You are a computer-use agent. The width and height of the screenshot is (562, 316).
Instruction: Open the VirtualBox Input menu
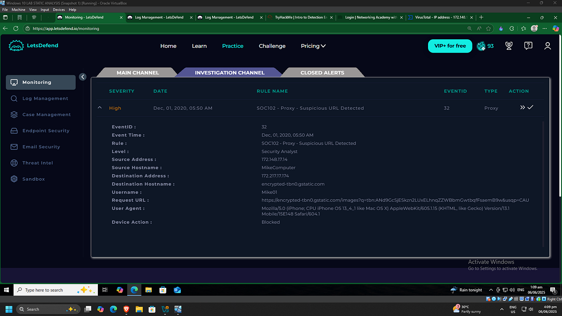pos(45,9)
